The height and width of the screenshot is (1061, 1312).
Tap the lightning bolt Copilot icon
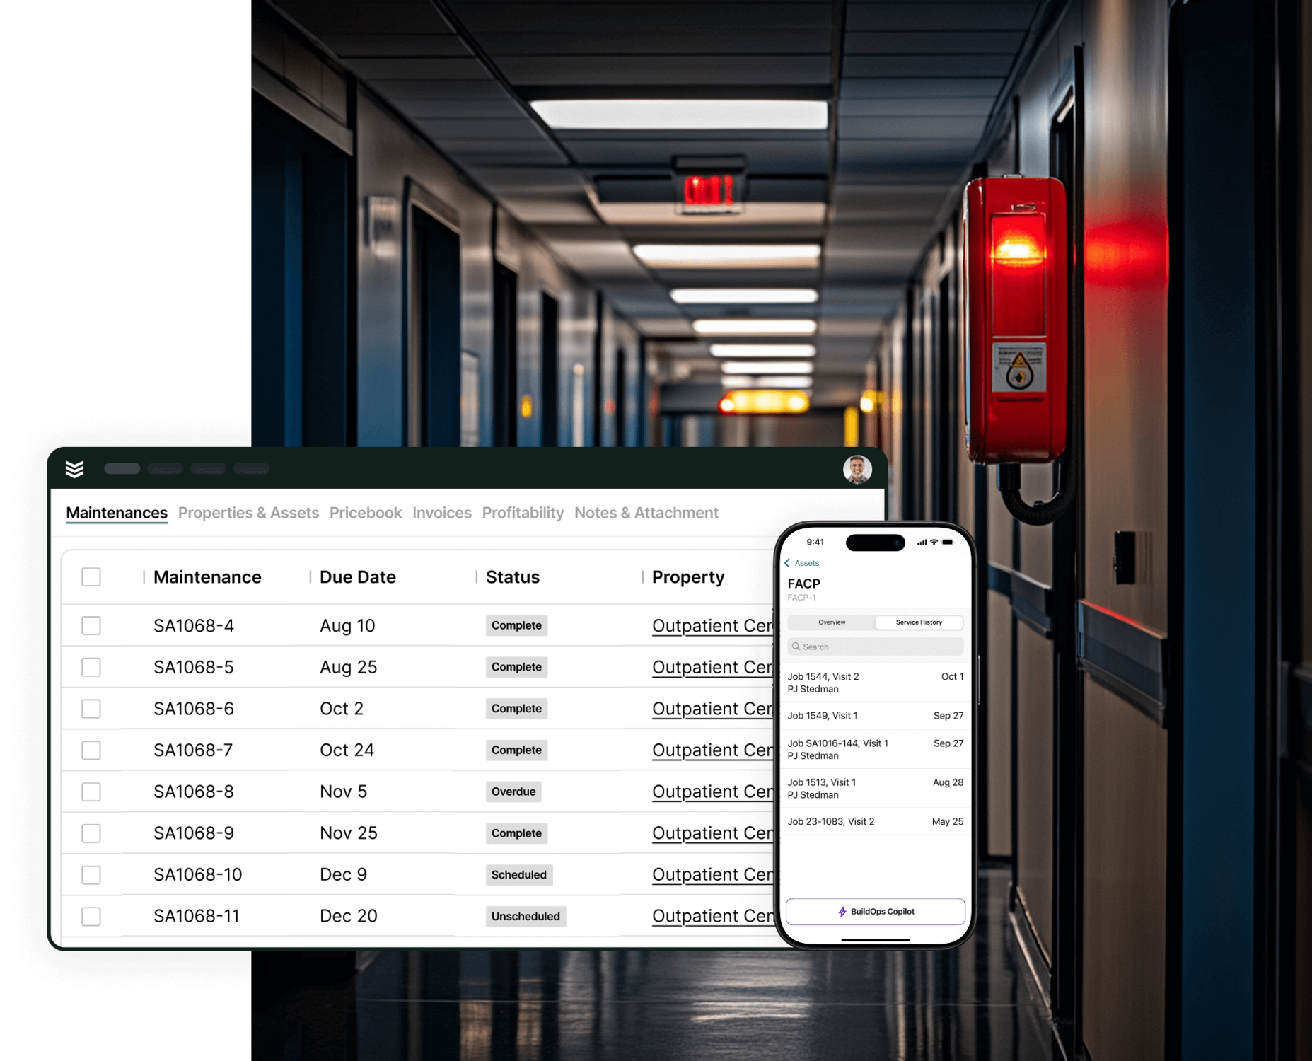tap(842, 912)
